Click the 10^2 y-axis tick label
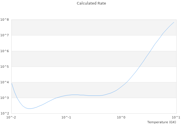 tap(5, 113)
